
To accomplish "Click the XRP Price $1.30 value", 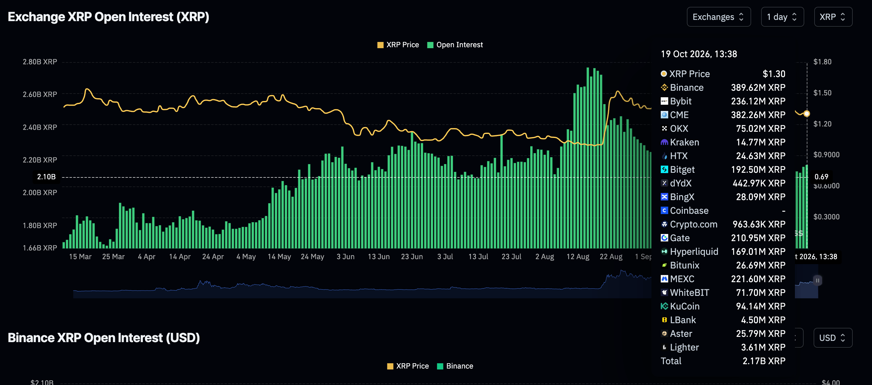I will [774, 74].
